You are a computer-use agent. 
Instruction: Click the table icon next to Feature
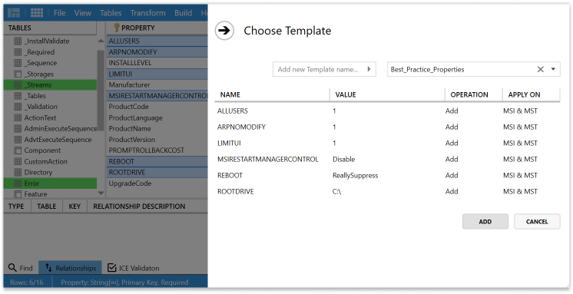[18, 194]
